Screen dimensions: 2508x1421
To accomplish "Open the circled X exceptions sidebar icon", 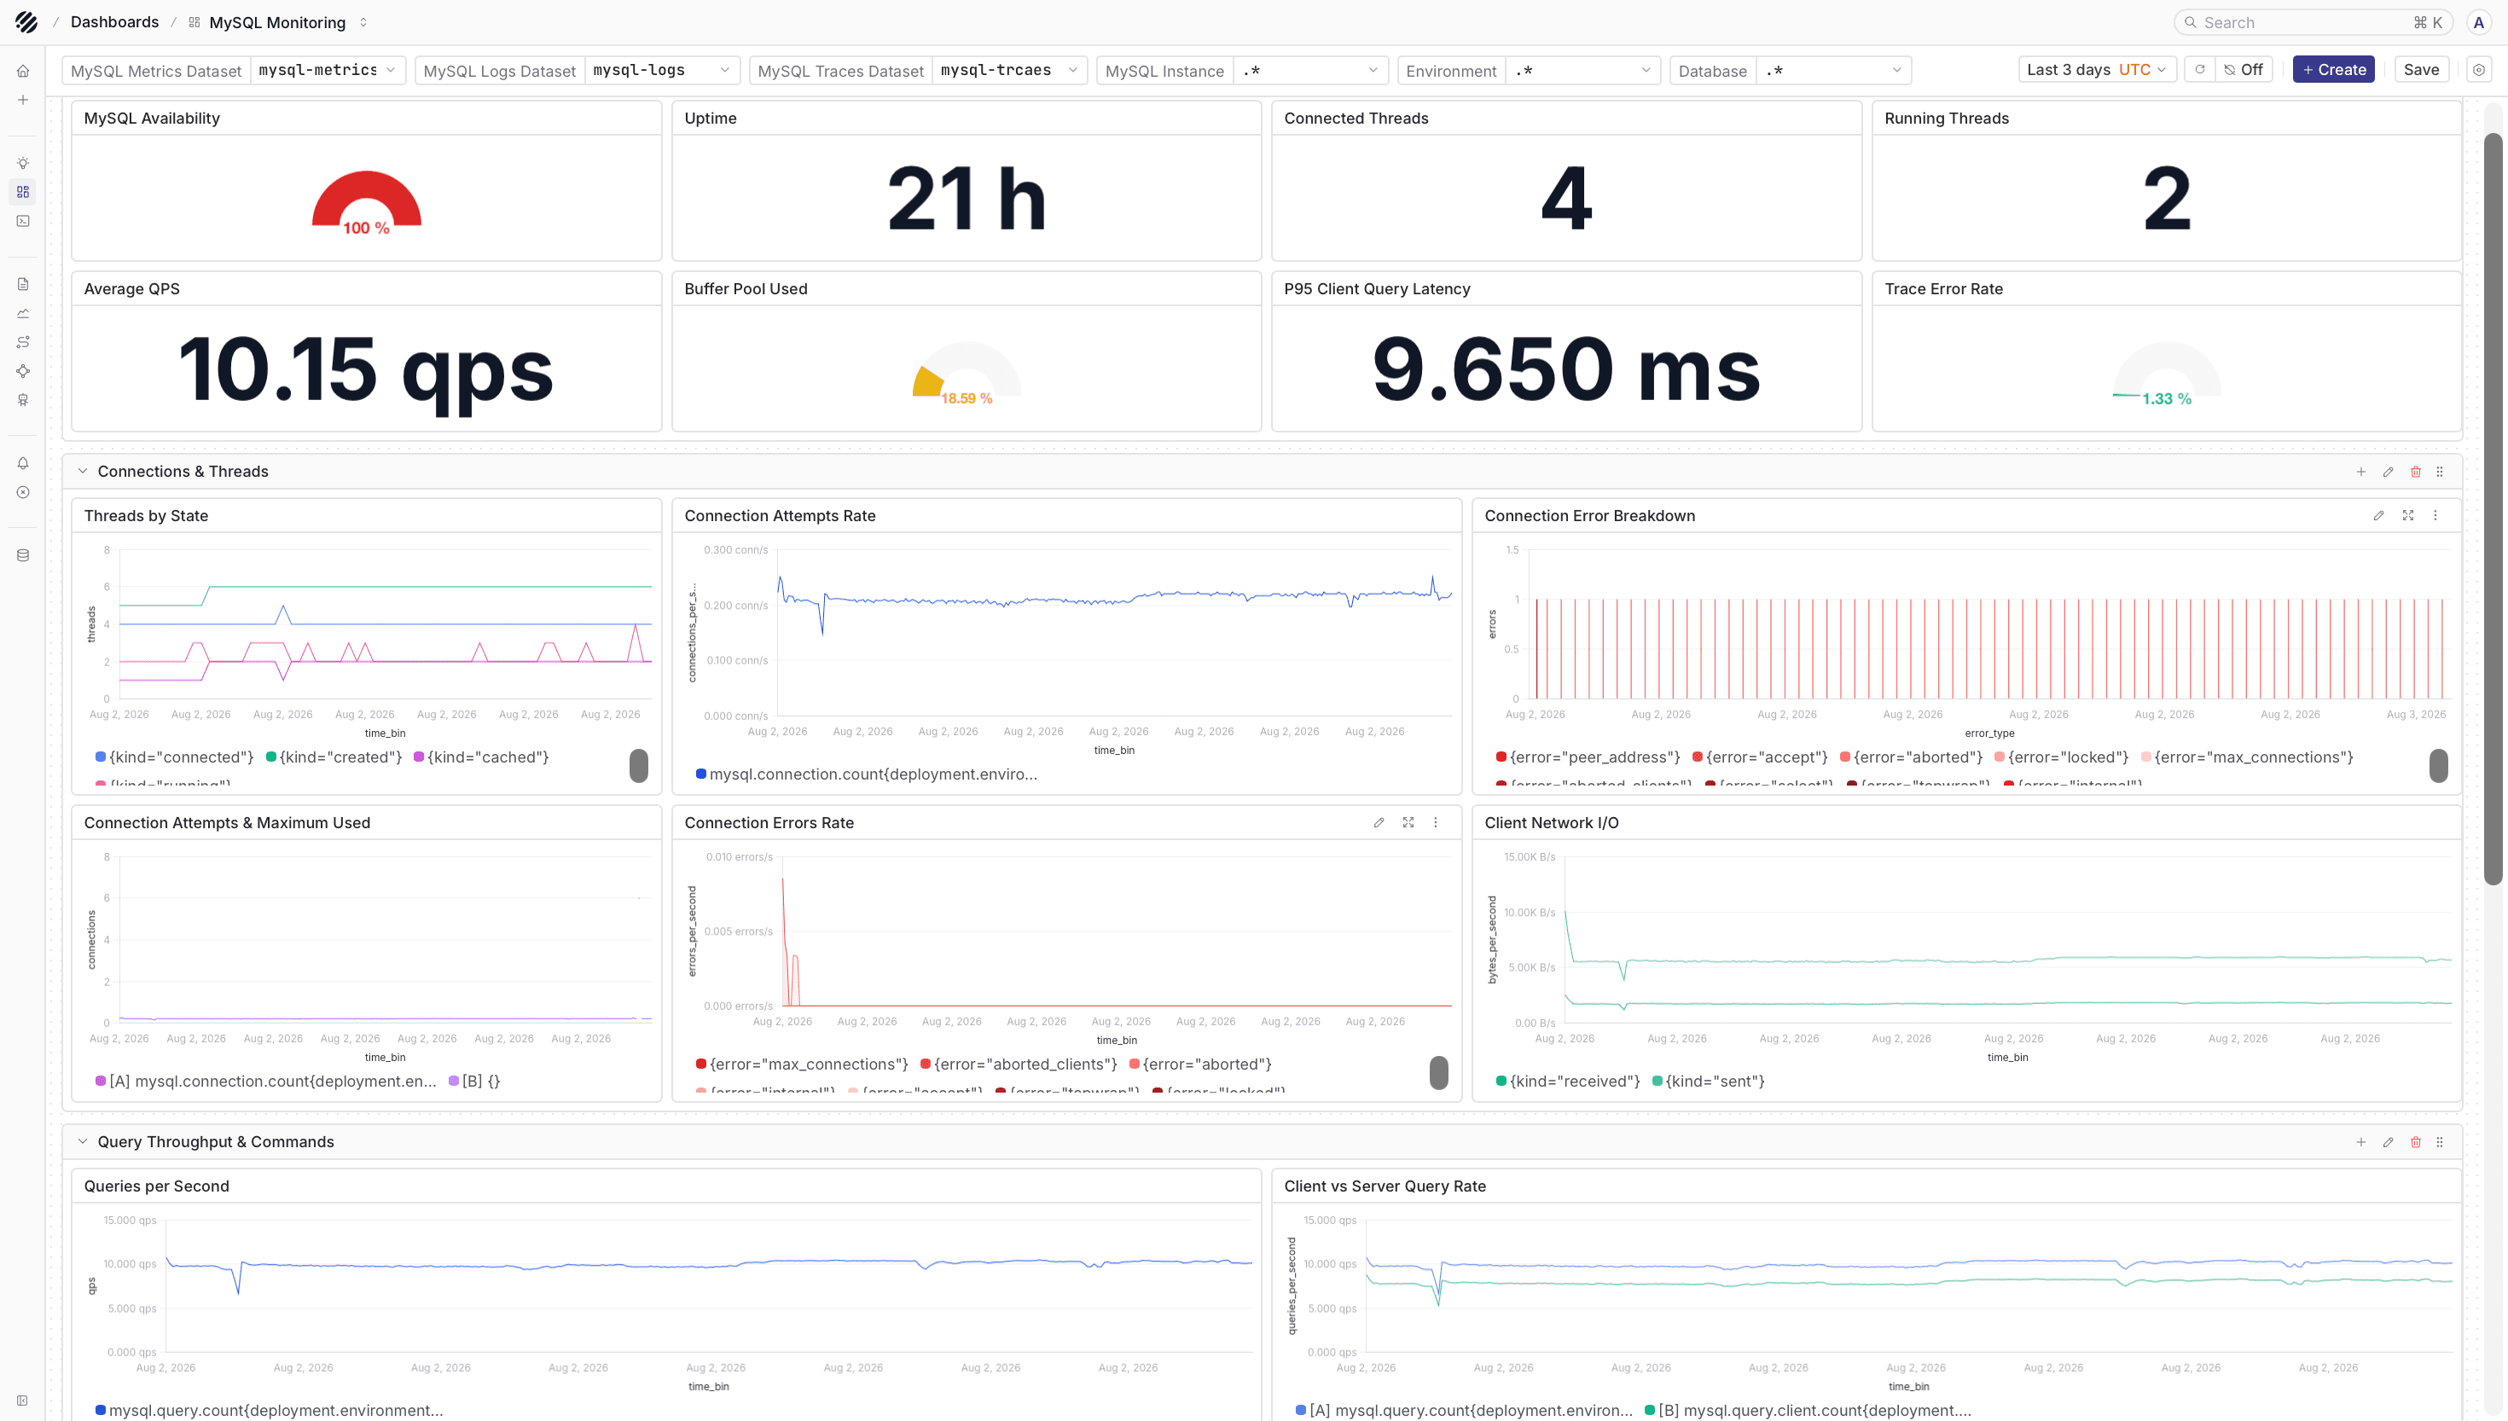I will point(22,493).
